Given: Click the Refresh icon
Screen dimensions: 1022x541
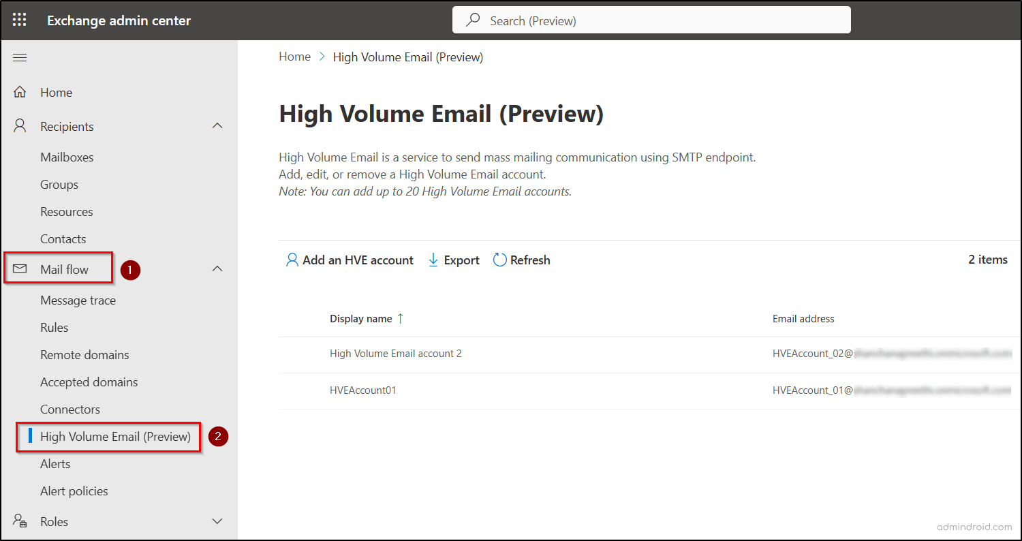Looking at the screenshot, I should point(501,260).
